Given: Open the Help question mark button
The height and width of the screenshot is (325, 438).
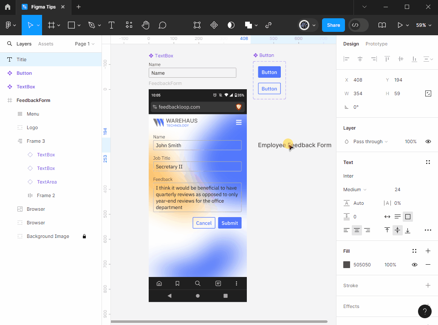Looking at the screenshot, I should 424,311.
